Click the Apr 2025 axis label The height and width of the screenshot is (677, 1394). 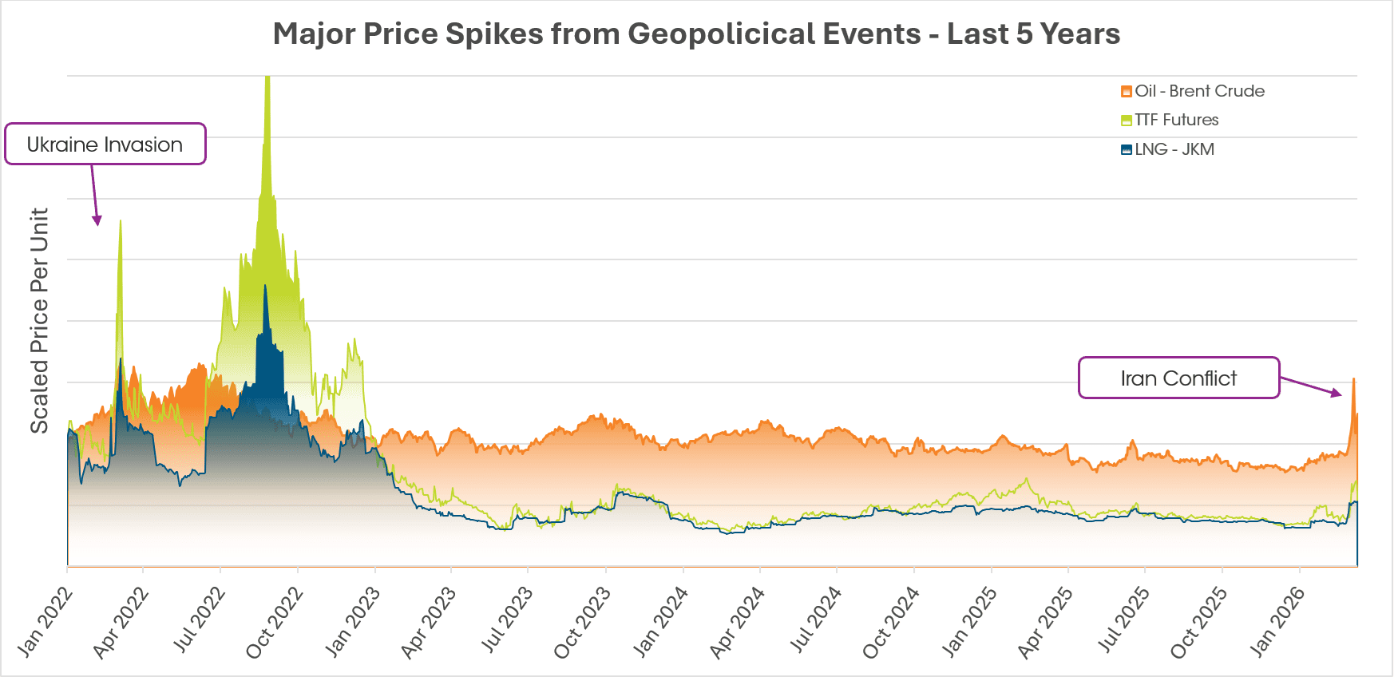(1045, 624)
